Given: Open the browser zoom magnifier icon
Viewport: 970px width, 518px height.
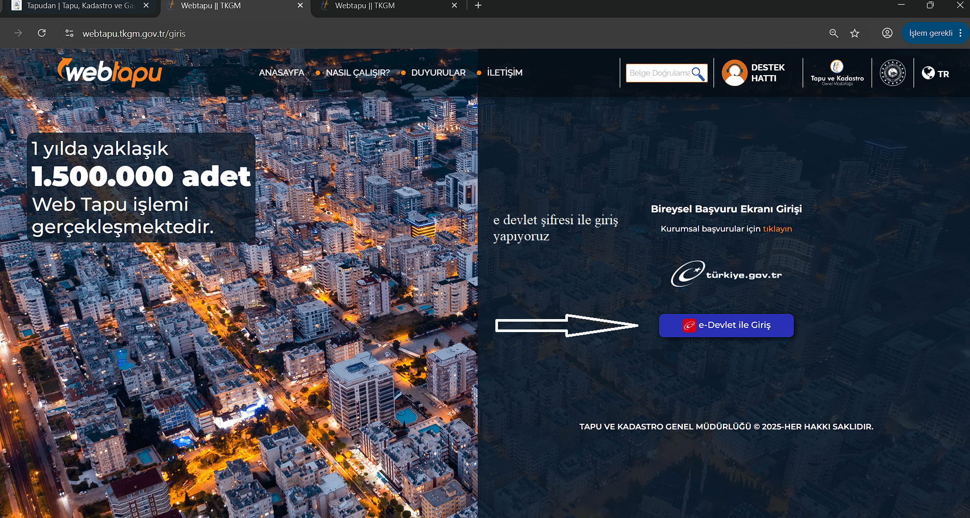Looking at the screenshot, I should [834, 33].
